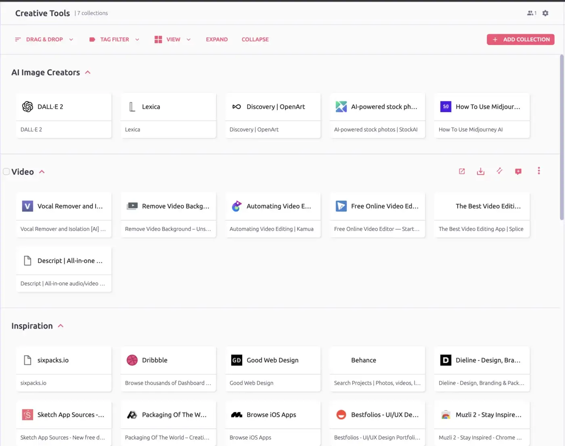Screen dimensions: 565x446
Task: Click the page vertical scrollbar
Action: (x=562, y=137)
